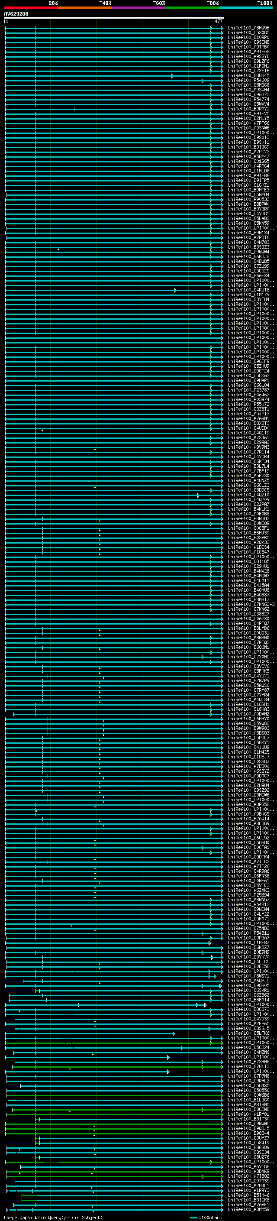Click the UniRef100_C5LTK6 alignment bar

tap(90, 1033)
